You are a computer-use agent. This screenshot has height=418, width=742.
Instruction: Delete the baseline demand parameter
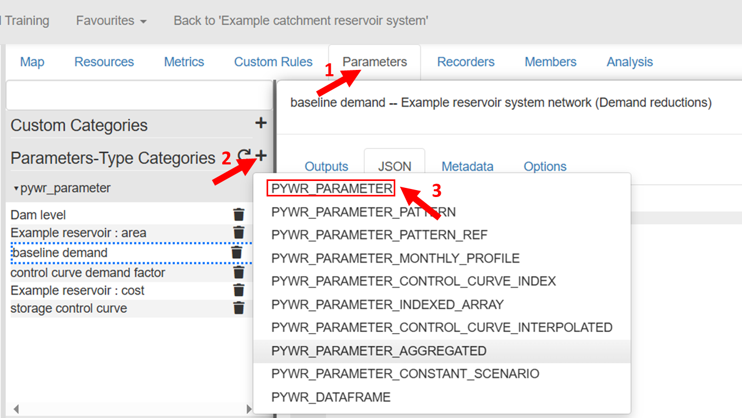(237, 253)
